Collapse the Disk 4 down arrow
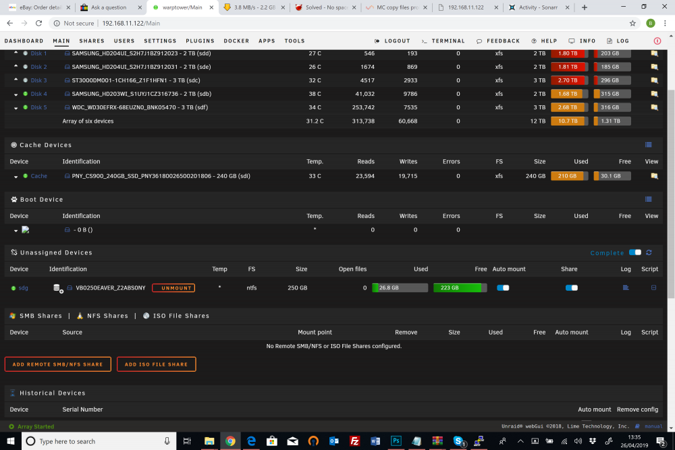The width and height of the screenshot is (675, 450). (x=16, y=94)
